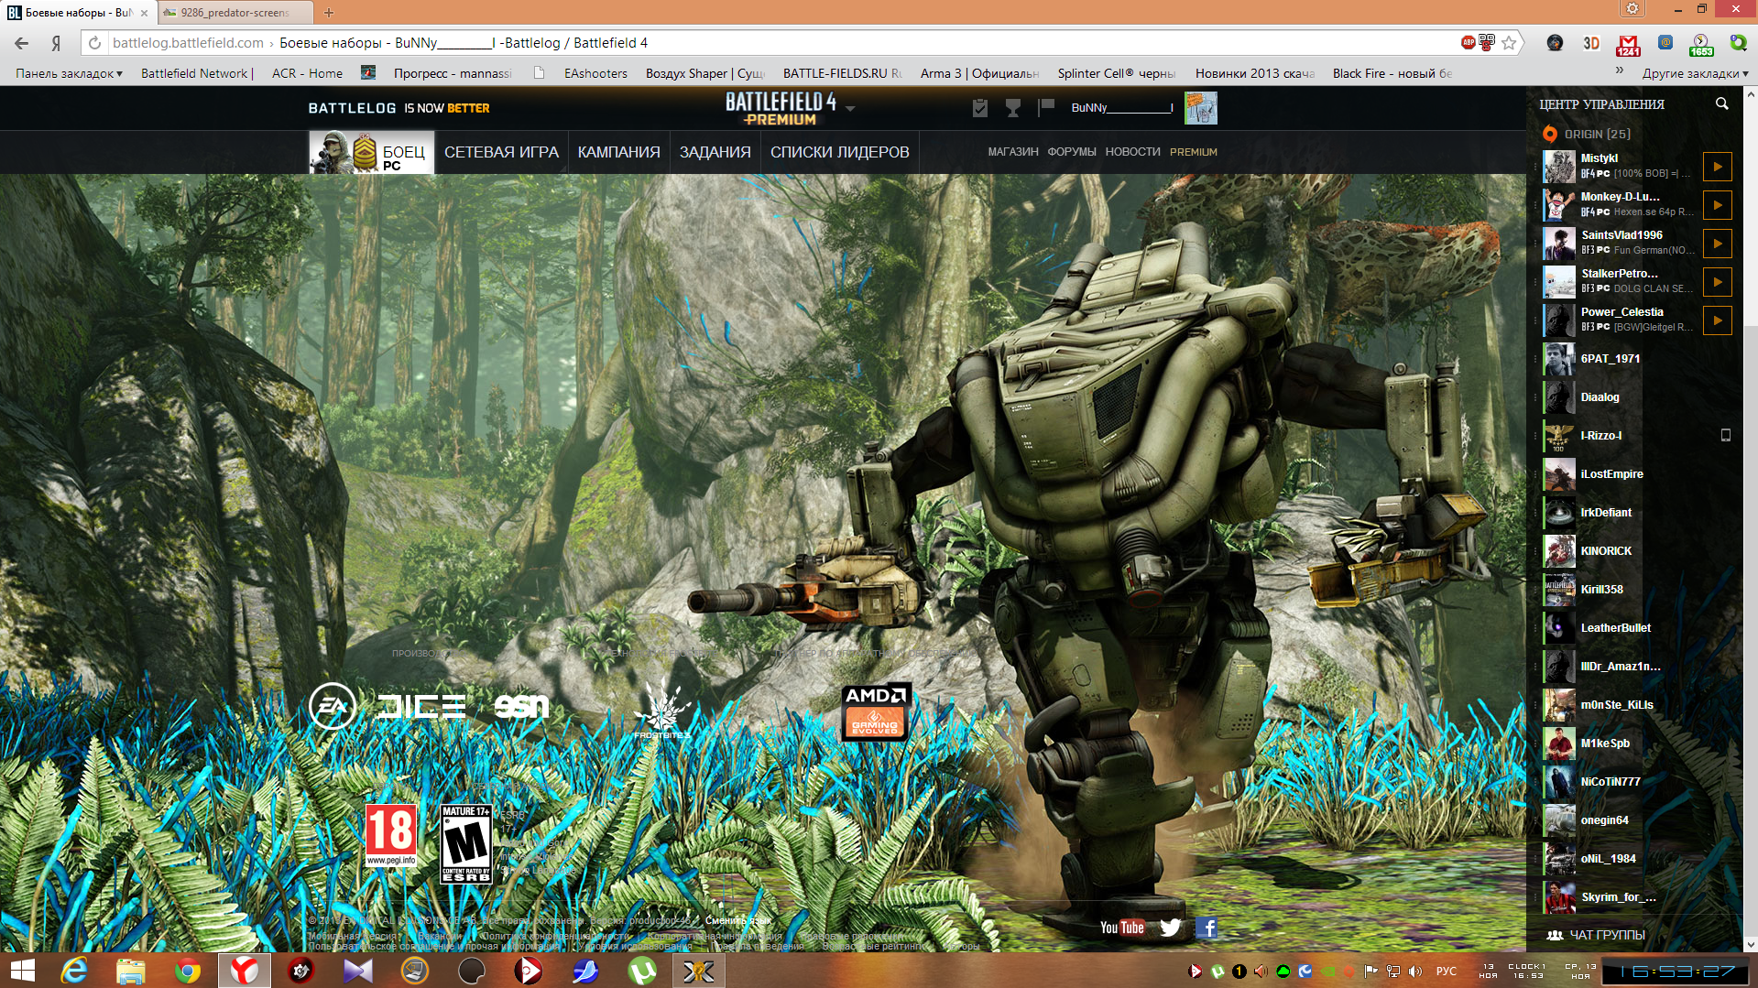
Task: Open the ACR - Home bookmark
Action: (307, 73)
